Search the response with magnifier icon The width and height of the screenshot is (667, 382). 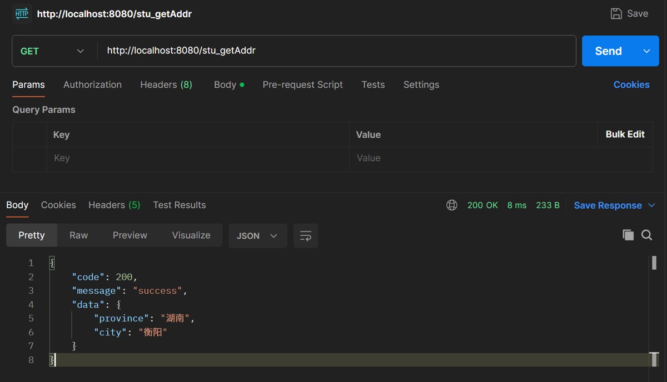[647, 235]
